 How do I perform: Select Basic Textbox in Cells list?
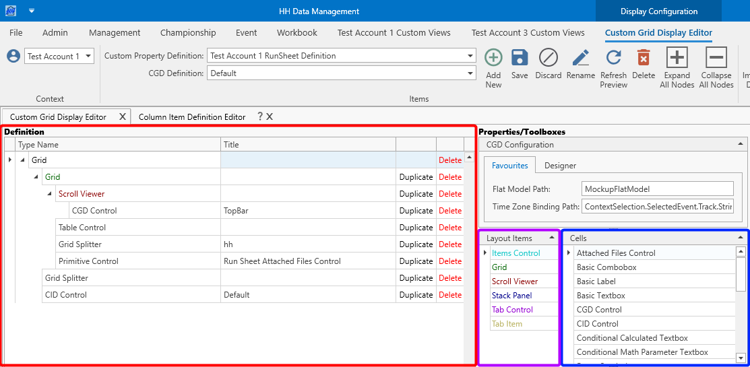click(654, 296)
